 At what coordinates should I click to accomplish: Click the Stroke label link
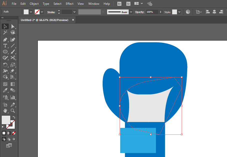(51, 12)
